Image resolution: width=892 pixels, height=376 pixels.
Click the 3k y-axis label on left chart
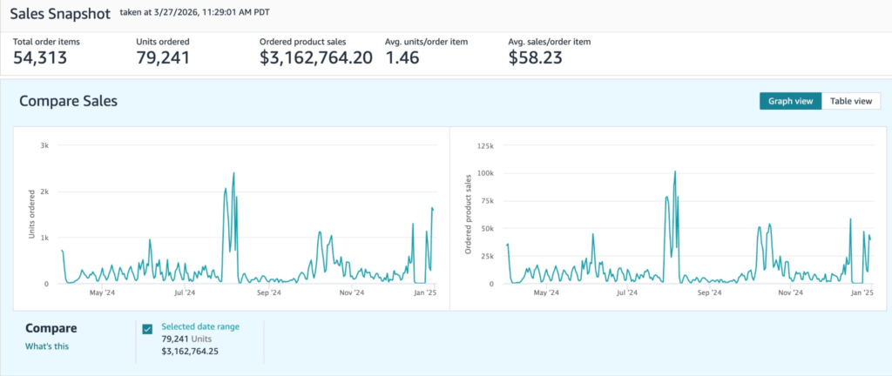pos(44,145)
